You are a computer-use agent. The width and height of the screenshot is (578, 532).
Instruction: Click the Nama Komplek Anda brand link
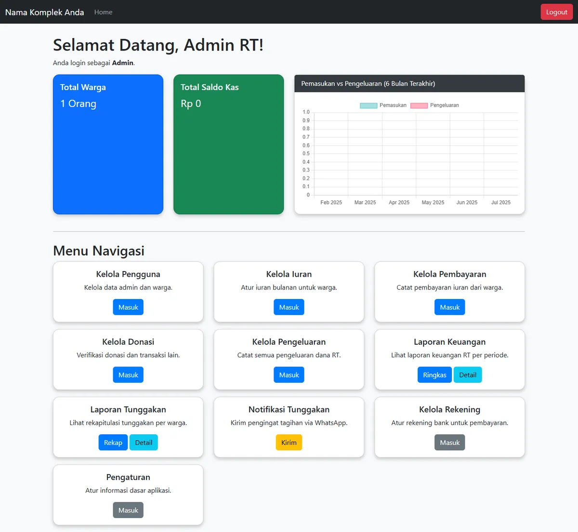(44, 12)
